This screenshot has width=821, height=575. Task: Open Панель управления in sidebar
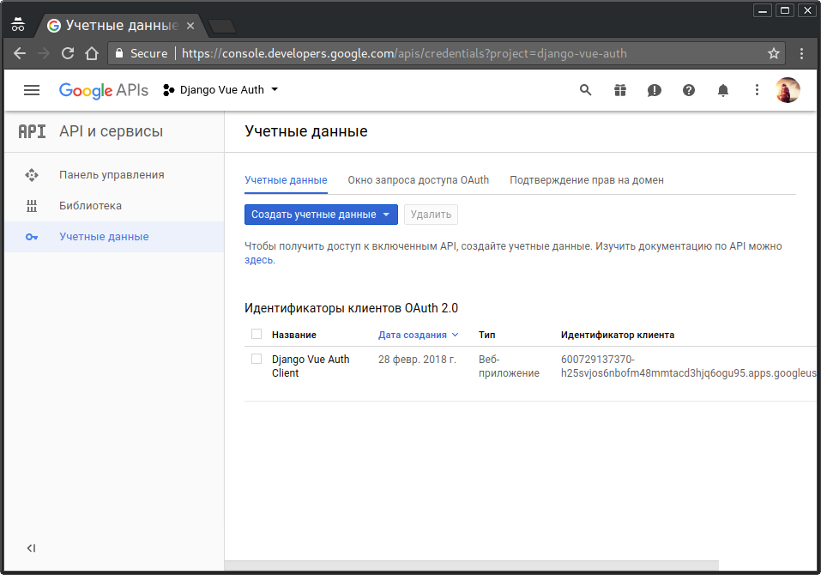tap(112, 175)
